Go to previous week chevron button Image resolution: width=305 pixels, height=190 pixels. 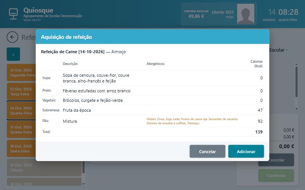(x=13, y=54)
